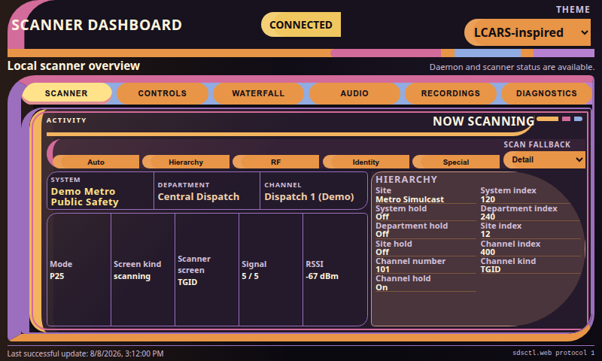602x361 pixels.
Task: Click the Screen kind value 'scanning'
Action: (x=132, y=276)
